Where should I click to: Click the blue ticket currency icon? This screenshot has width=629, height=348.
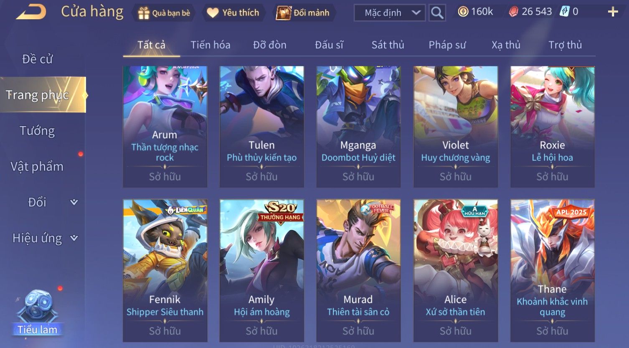565,12
